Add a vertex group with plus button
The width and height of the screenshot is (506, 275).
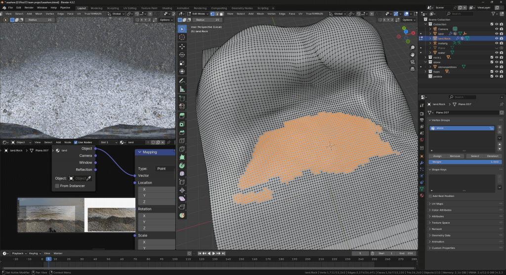click(x=500, y=127)
